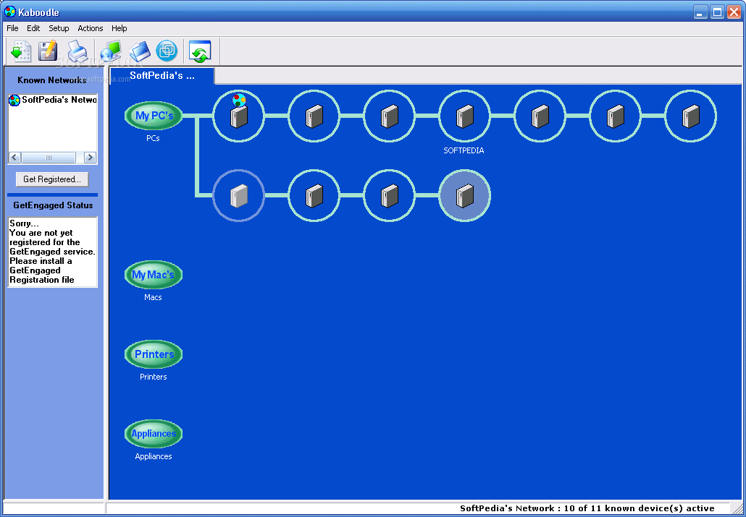Viewport: 746px width, 517px height.
Task: Maximize the Kaboodle window
Action: click(x=718, y=12)
